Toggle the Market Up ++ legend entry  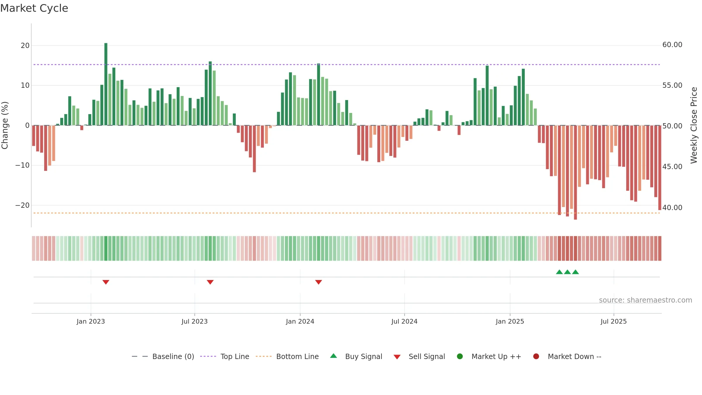pyautogui.click(x=489, y=356)
